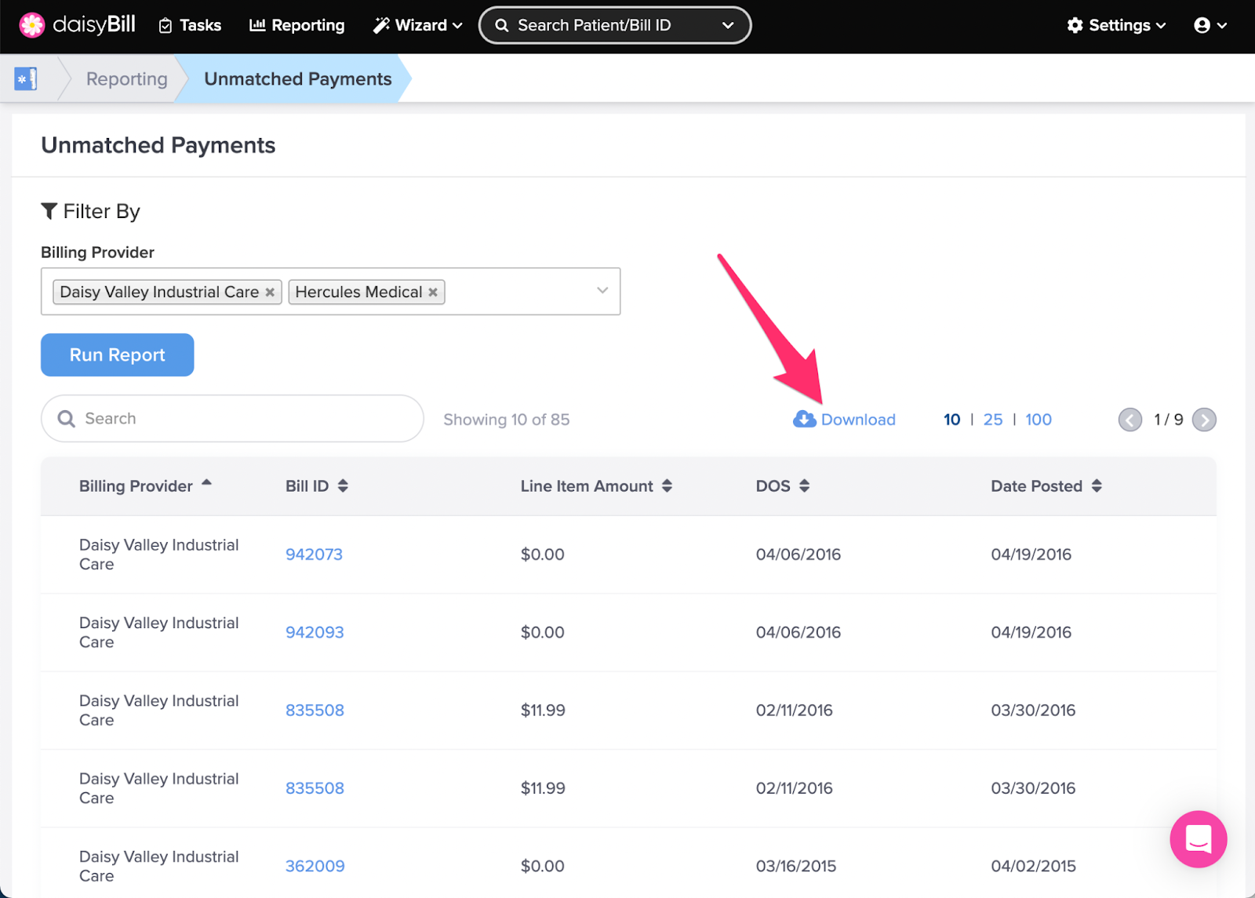Expand the patient search dropdown chevron
Image resolution: width=1255 pixels, height=898 pixels.
point(728,25)
